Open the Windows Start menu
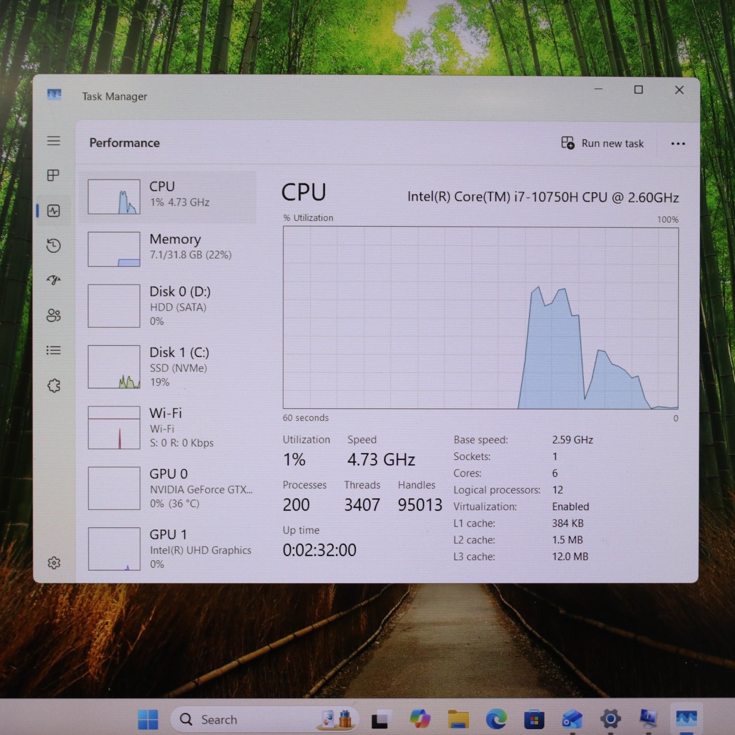This screenshot has height=735, width=735. pyautogui.click(x=148, y=719)
